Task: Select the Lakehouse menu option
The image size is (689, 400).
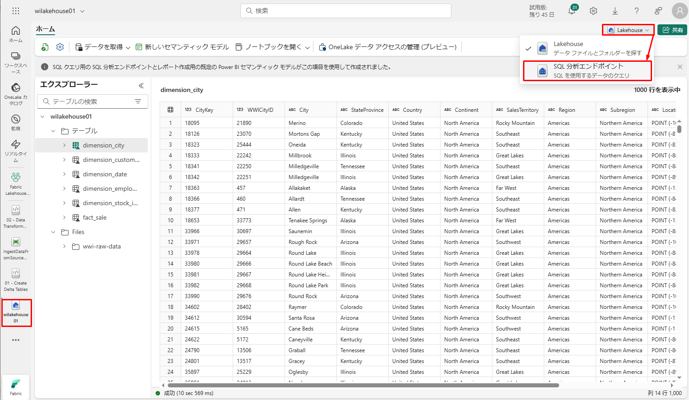Action: pyautogui.click(x=588, y=48)
